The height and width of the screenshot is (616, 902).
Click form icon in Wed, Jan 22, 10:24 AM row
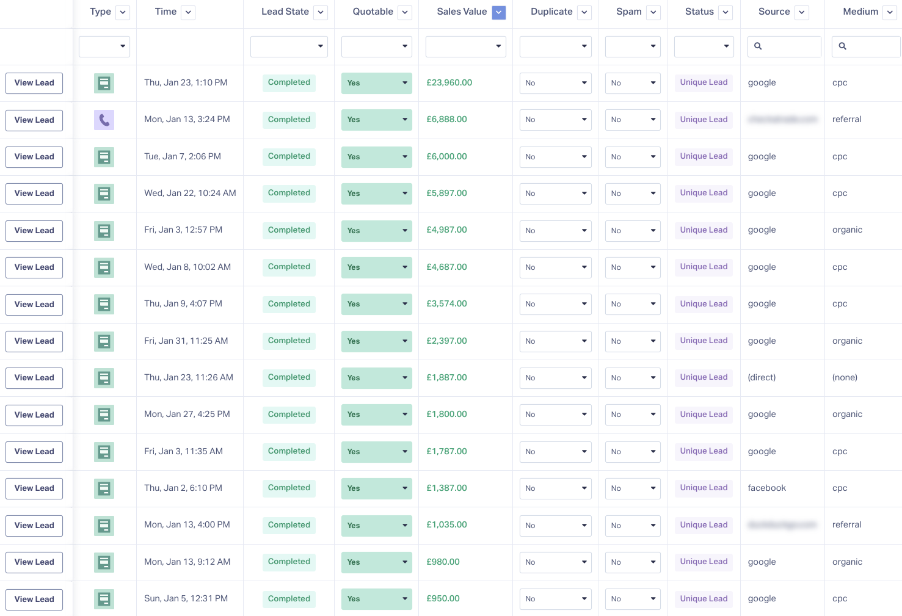tap(104, 194)
